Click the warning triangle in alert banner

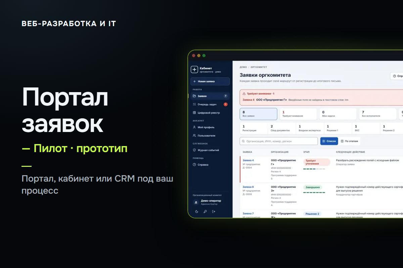(x=244, y=93)
